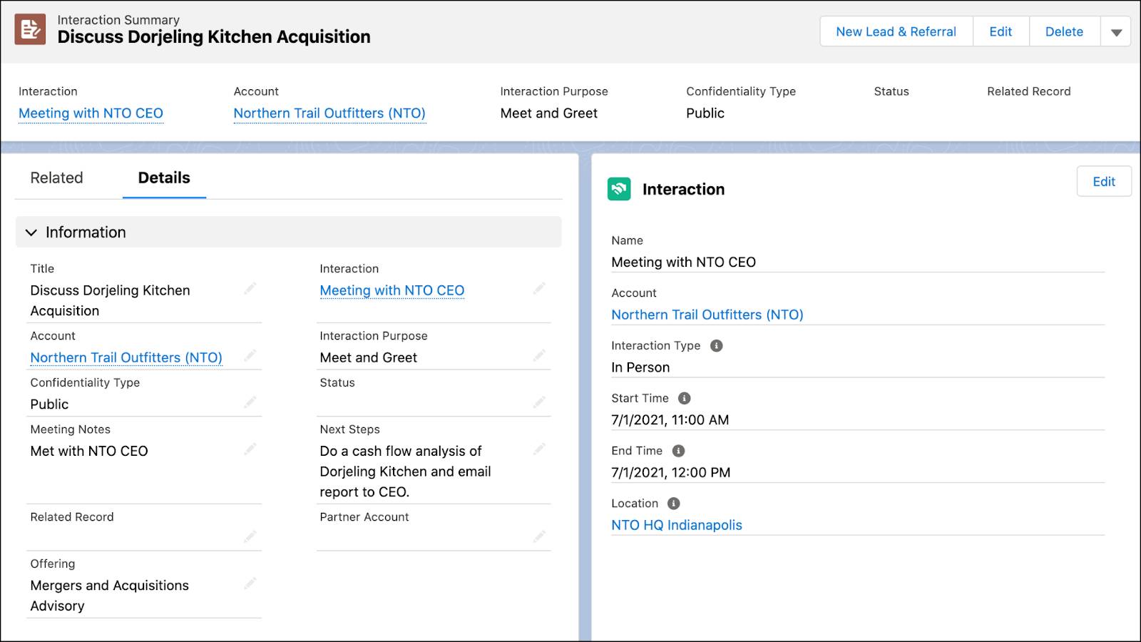Open Meeting with NTO CEO header link
Image resolution: width=1141 pixels, height=642 pixels.
[91, 113]
